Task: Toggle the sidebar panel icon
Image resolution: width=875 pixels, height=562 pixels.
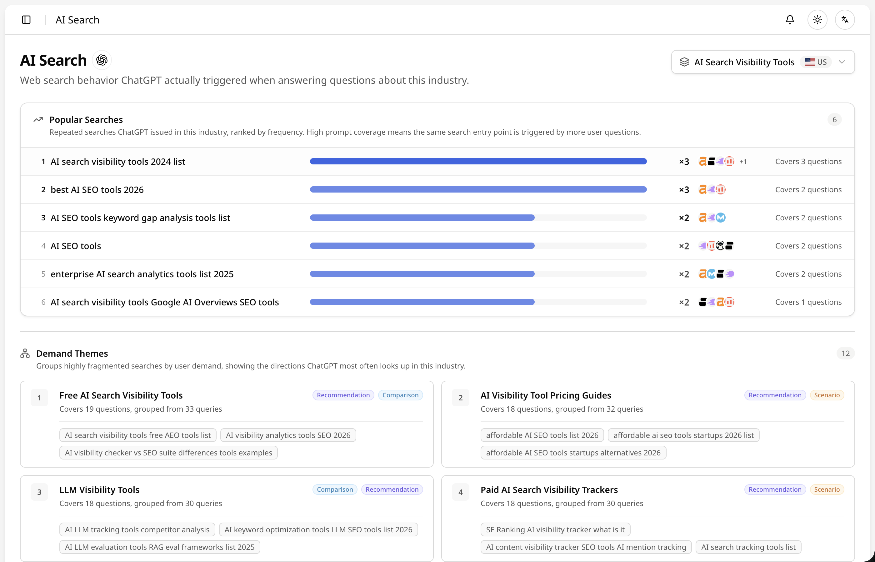Action: tap(26, 20)
